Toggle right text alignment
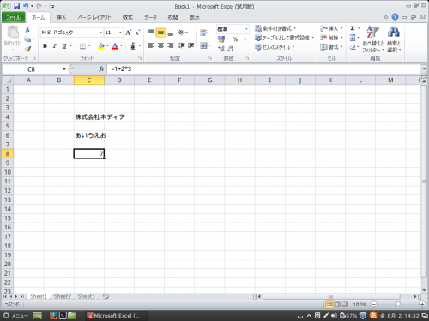 [171, 45]
